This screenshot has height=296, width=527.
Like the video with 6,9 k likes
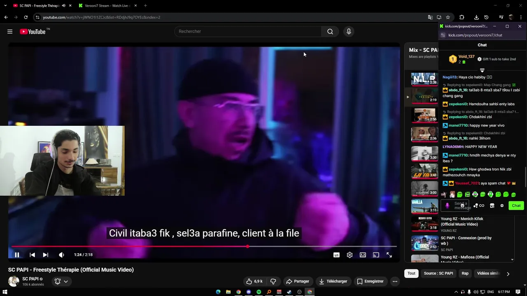(254, 281)
